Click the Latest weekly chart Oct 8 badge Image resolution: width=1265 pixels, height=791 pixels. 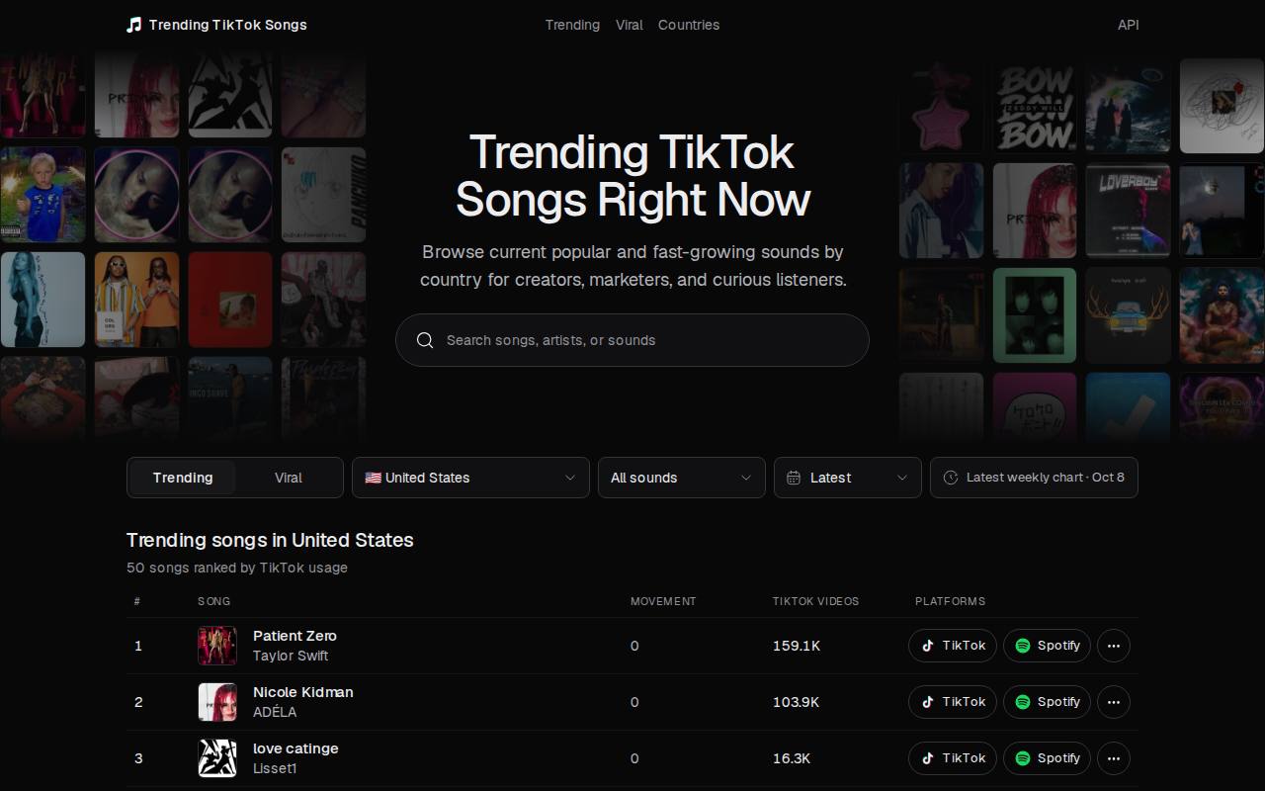(1034, 478)
